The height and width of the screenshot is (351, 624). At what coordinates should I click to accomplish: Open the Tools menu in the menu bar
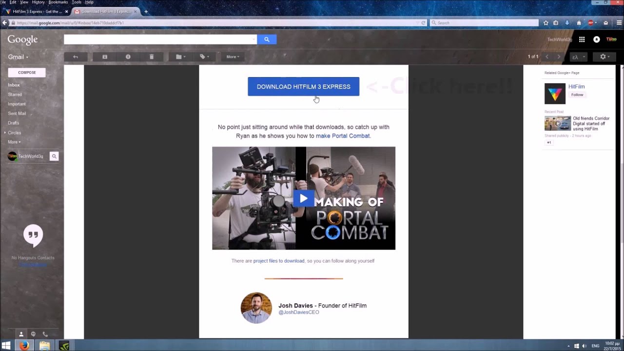pos(77,2)
